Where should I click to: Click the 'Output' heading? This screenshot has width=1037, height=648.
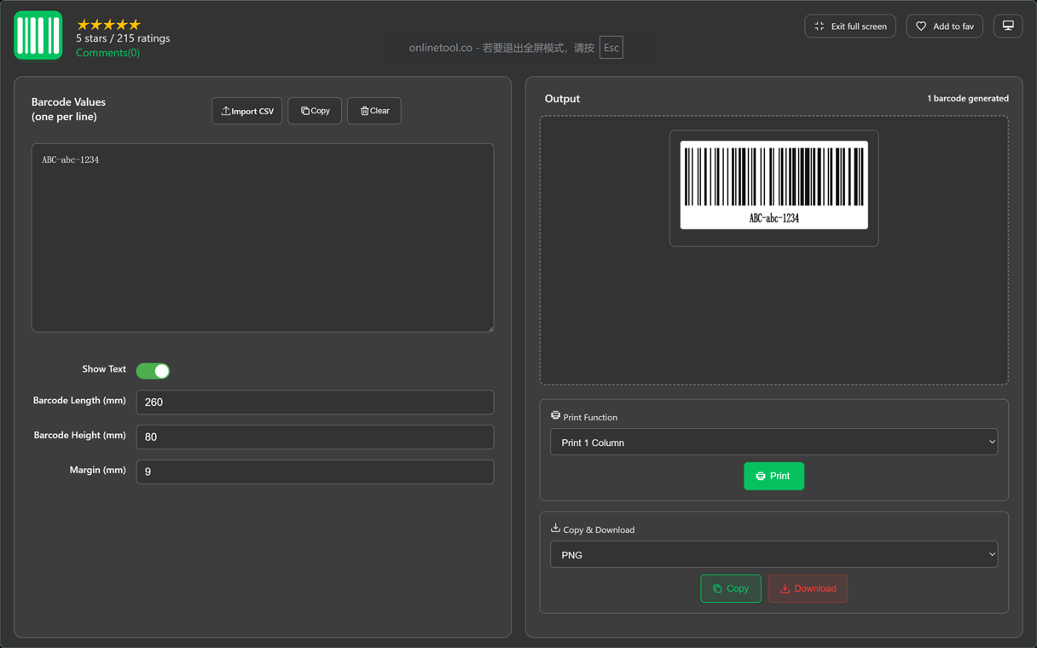[562, 99]
